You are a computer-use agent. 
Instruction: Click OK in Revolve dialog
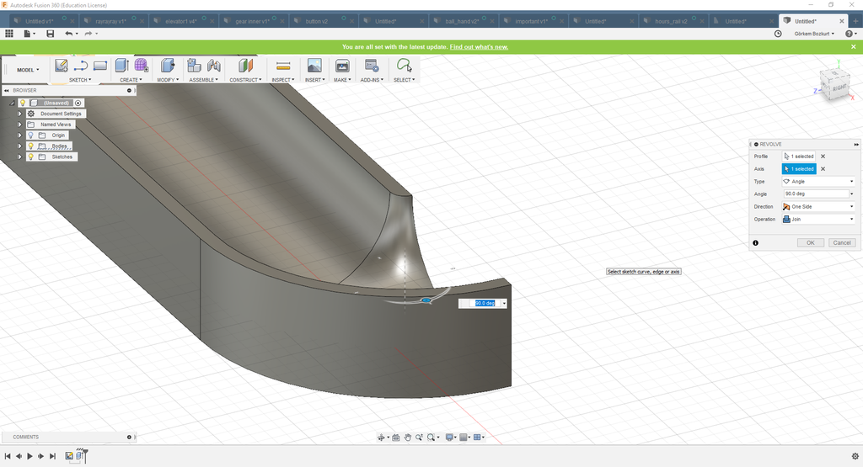[x=810, y=242]
